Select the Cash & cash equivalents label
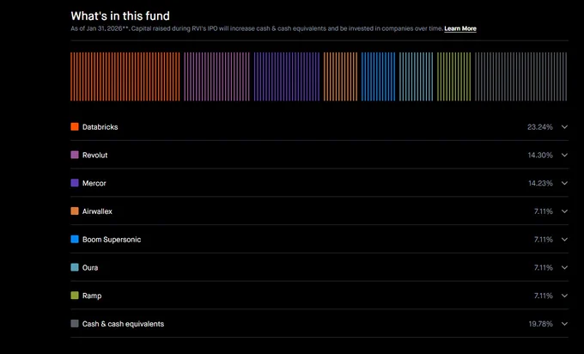The height and width of the screenshot is (354, 584). (124, 324)
